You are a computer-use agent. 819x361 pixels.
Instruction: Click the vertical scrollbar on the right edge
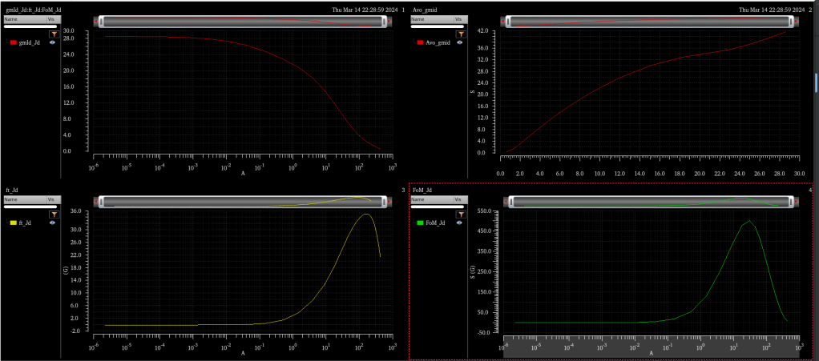click(815, 80)
